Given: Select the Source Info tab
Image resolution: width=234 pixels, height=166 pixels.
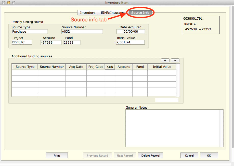Looking at the screenshot, I should [x=140, y=13].
